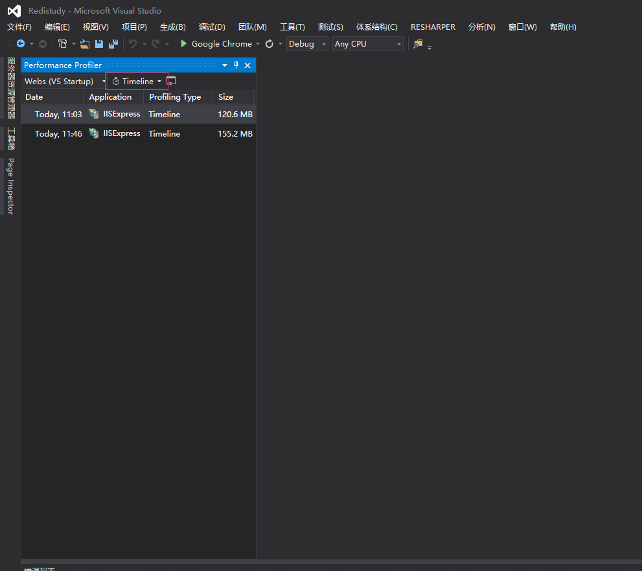Click the 120.6 MB size cell
The width and height of the screenshot is (642, 571).
point(235,114)
